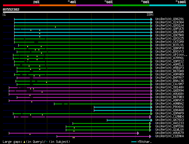Click the purple ~60% identity legend segment
This screenshot has width=189, height=144.
[94, 5]
